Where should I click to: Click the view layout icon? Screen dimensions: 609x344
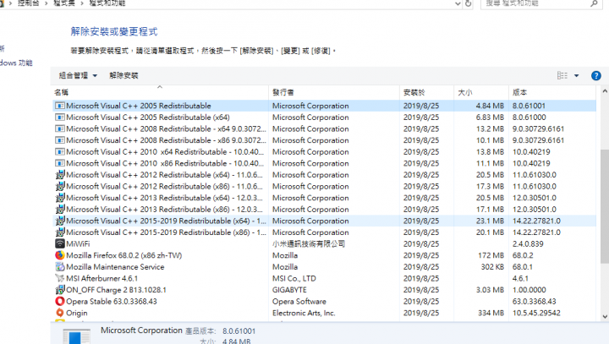(562, 75)
